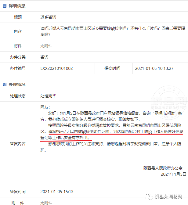Select the 详细信息 section heading
188x205 pixels.
(x=17, y=6)
